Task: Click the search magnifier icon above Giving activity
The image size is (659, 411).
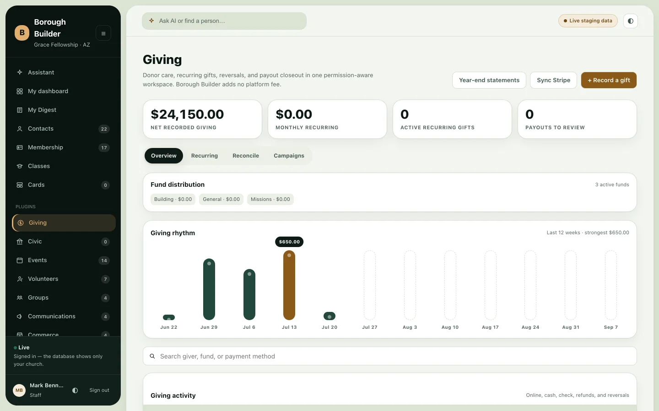Action: point(152,356)
